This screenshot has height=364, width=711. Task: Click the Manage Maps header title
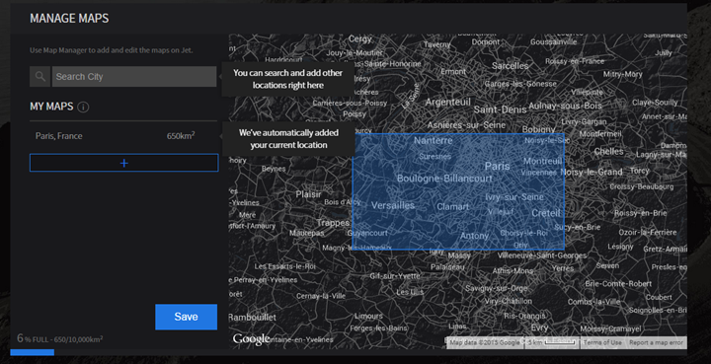coord(69,19)
